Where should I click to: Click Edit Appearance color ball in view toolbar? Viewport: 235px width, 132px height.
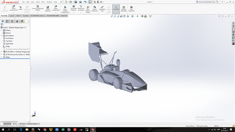point(142,16)
